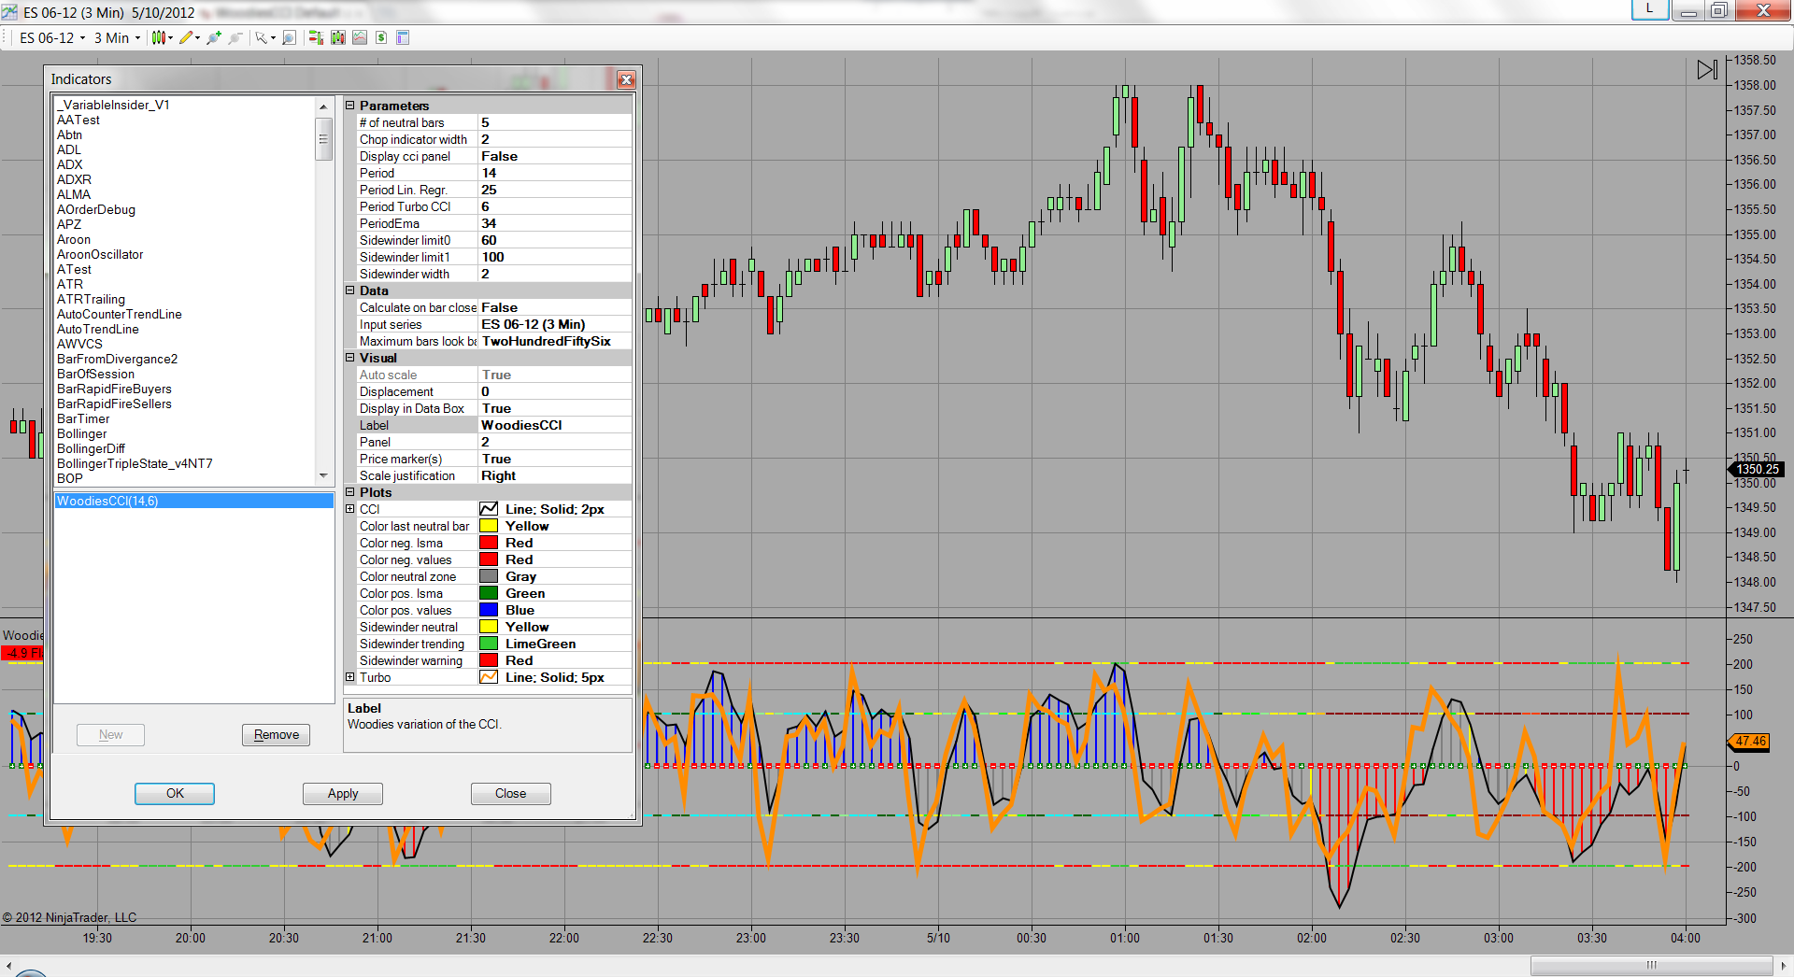Edit the '# of neutral bars' value
Image resolution: width=1794 pixels, height=977 pixels.
555,122
